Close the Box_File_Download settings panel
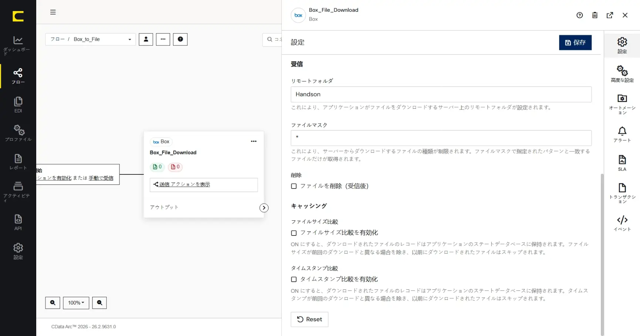The width and height of the screenshot is (640, 336). [625, 15]
